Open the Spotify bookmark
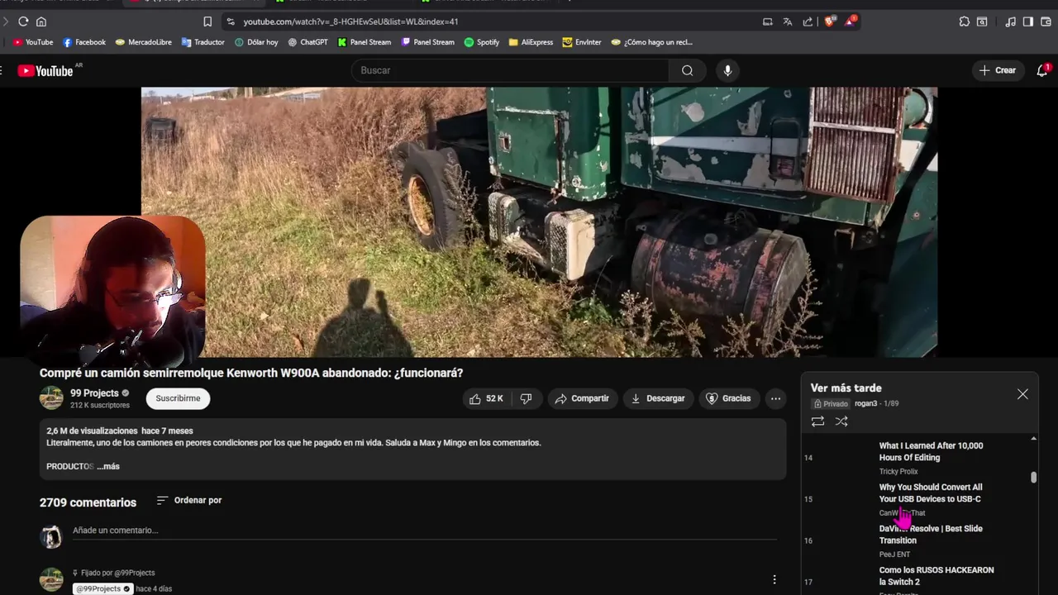This screenshot has height=595, width=1058. click(x=482, y=42)
